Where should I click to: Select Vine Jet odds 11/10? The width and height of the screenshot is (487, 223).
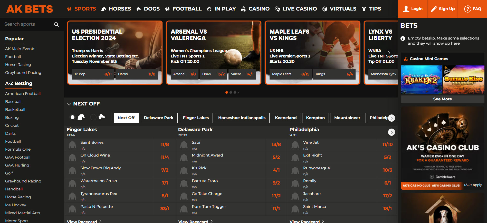coord(387,144)
